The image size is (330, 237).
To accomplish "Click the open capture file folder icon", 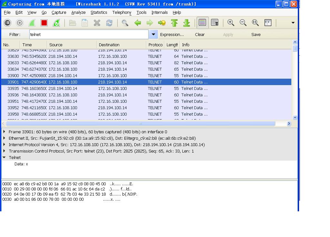I will pyautogui.click(x=73, y=23).
